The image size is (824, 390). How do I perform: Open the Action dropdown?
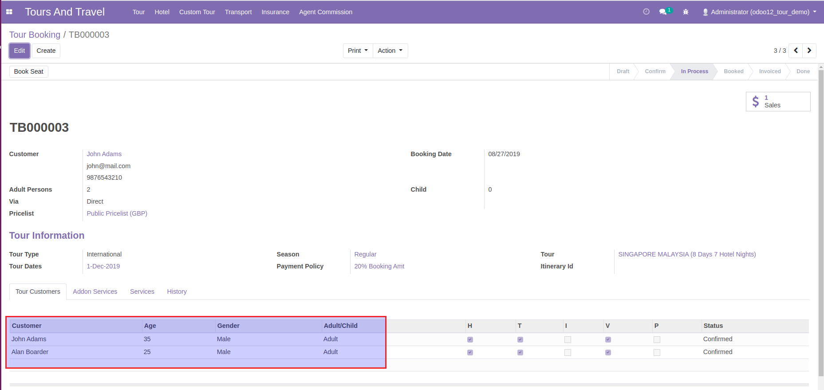tap(390, 51)
